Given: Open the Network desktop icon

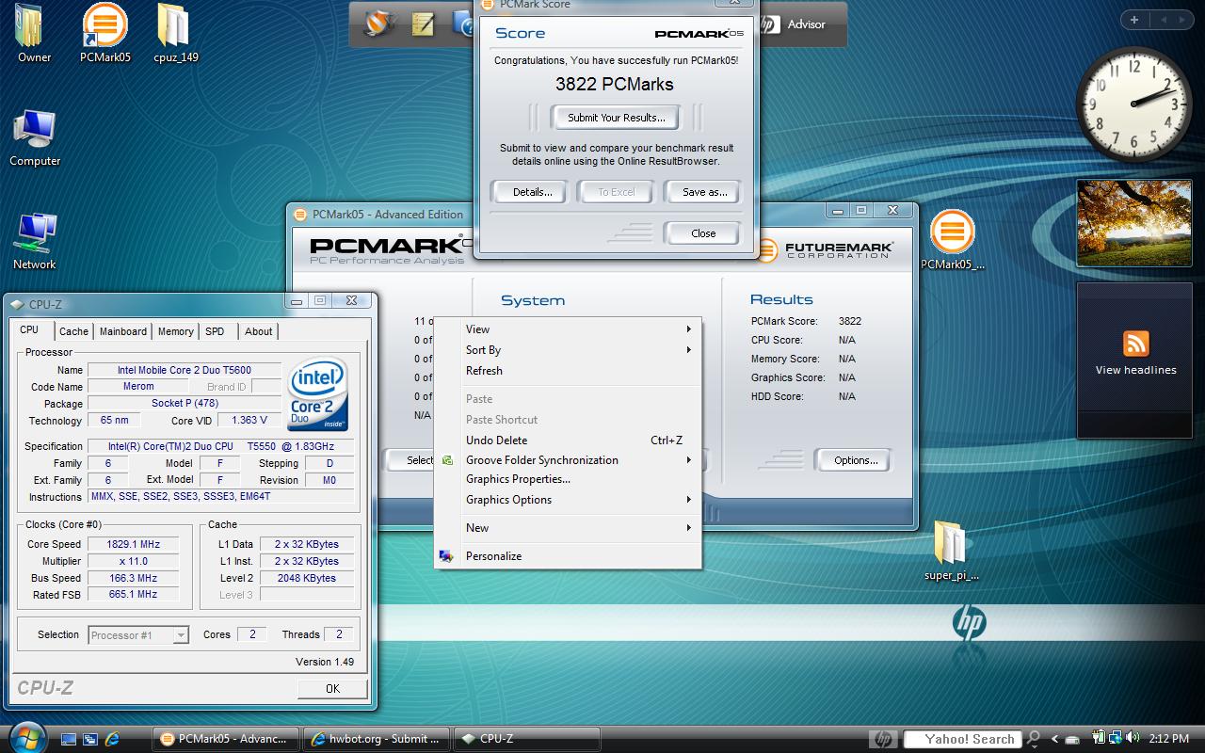Looking at the screenshot, I should coord(35,241).
